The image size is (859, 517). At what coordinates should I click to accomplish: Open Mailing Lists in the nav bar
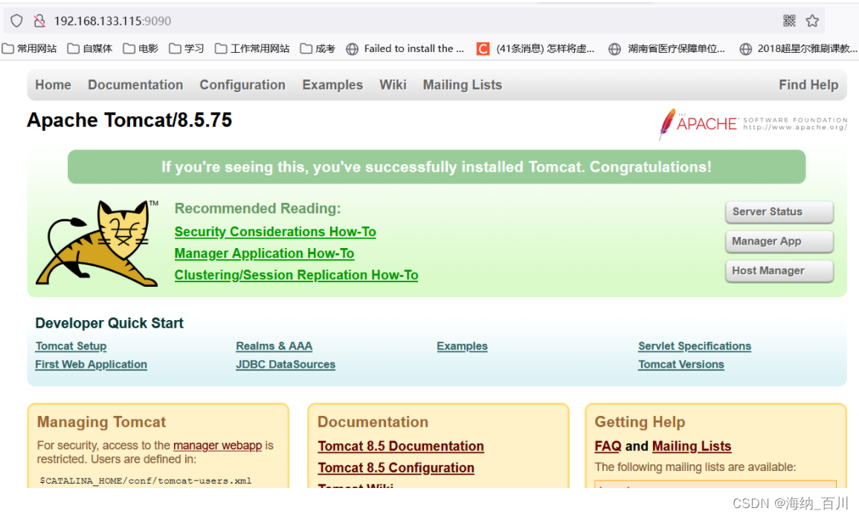point(463,85)
